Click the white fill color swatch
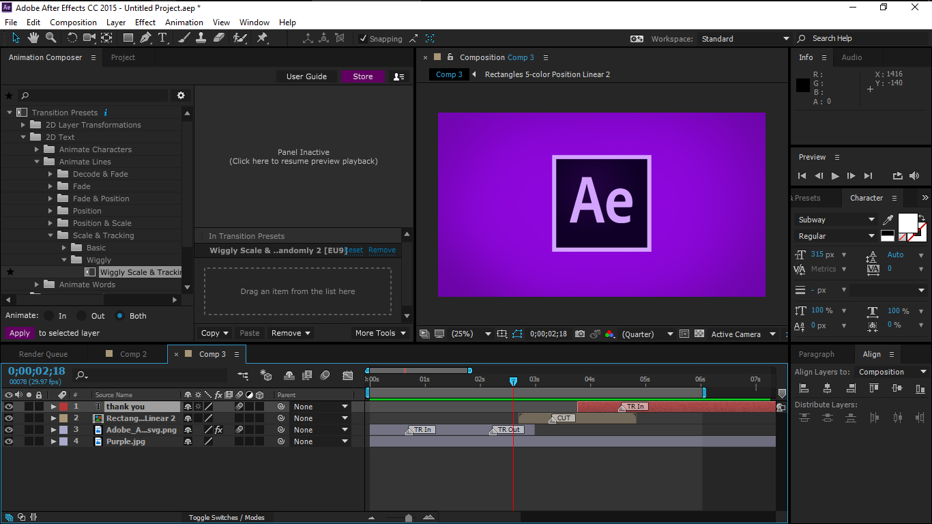932x524 pixels. coord(907,223)
